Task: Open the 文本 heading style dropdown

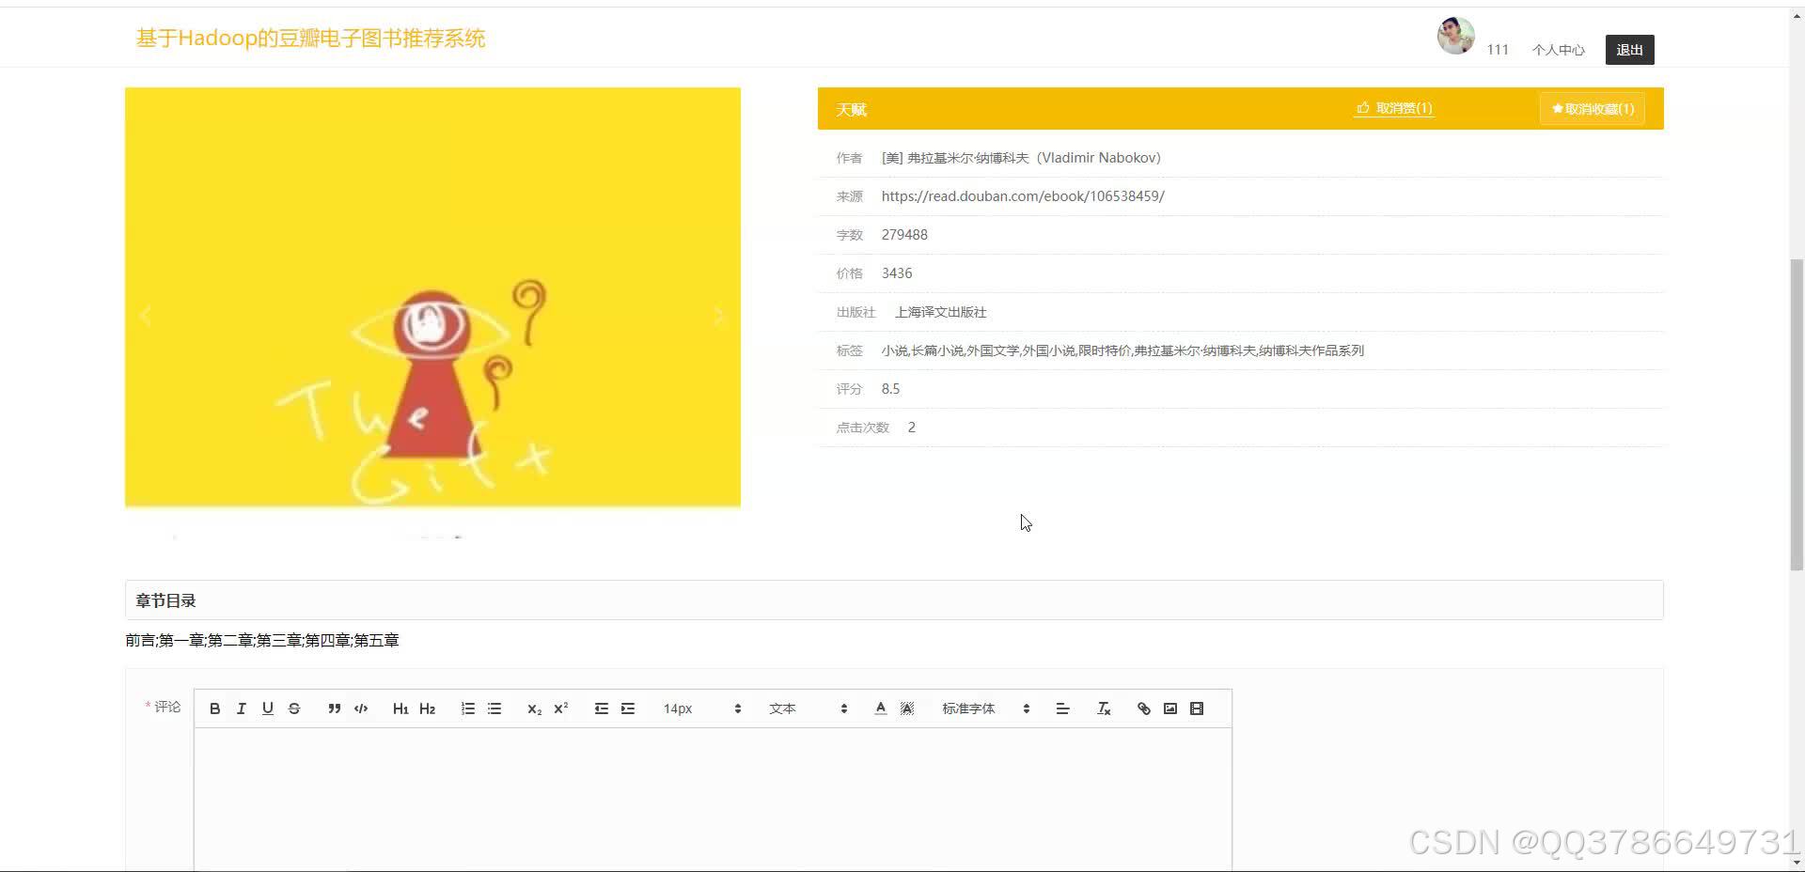Action: pos(808,708)
